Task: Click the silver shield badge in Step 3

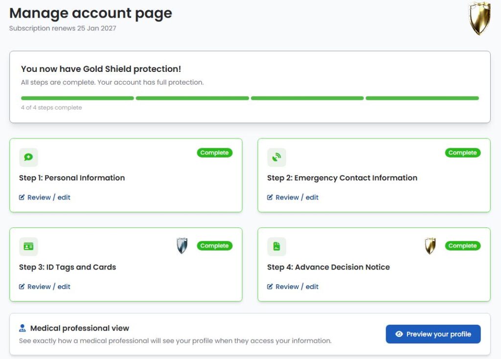Action: tap(182, 246)
